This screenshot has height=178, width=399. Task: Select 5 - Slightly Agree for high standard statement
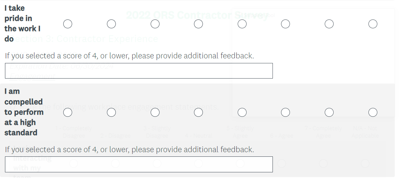(242, 112)
